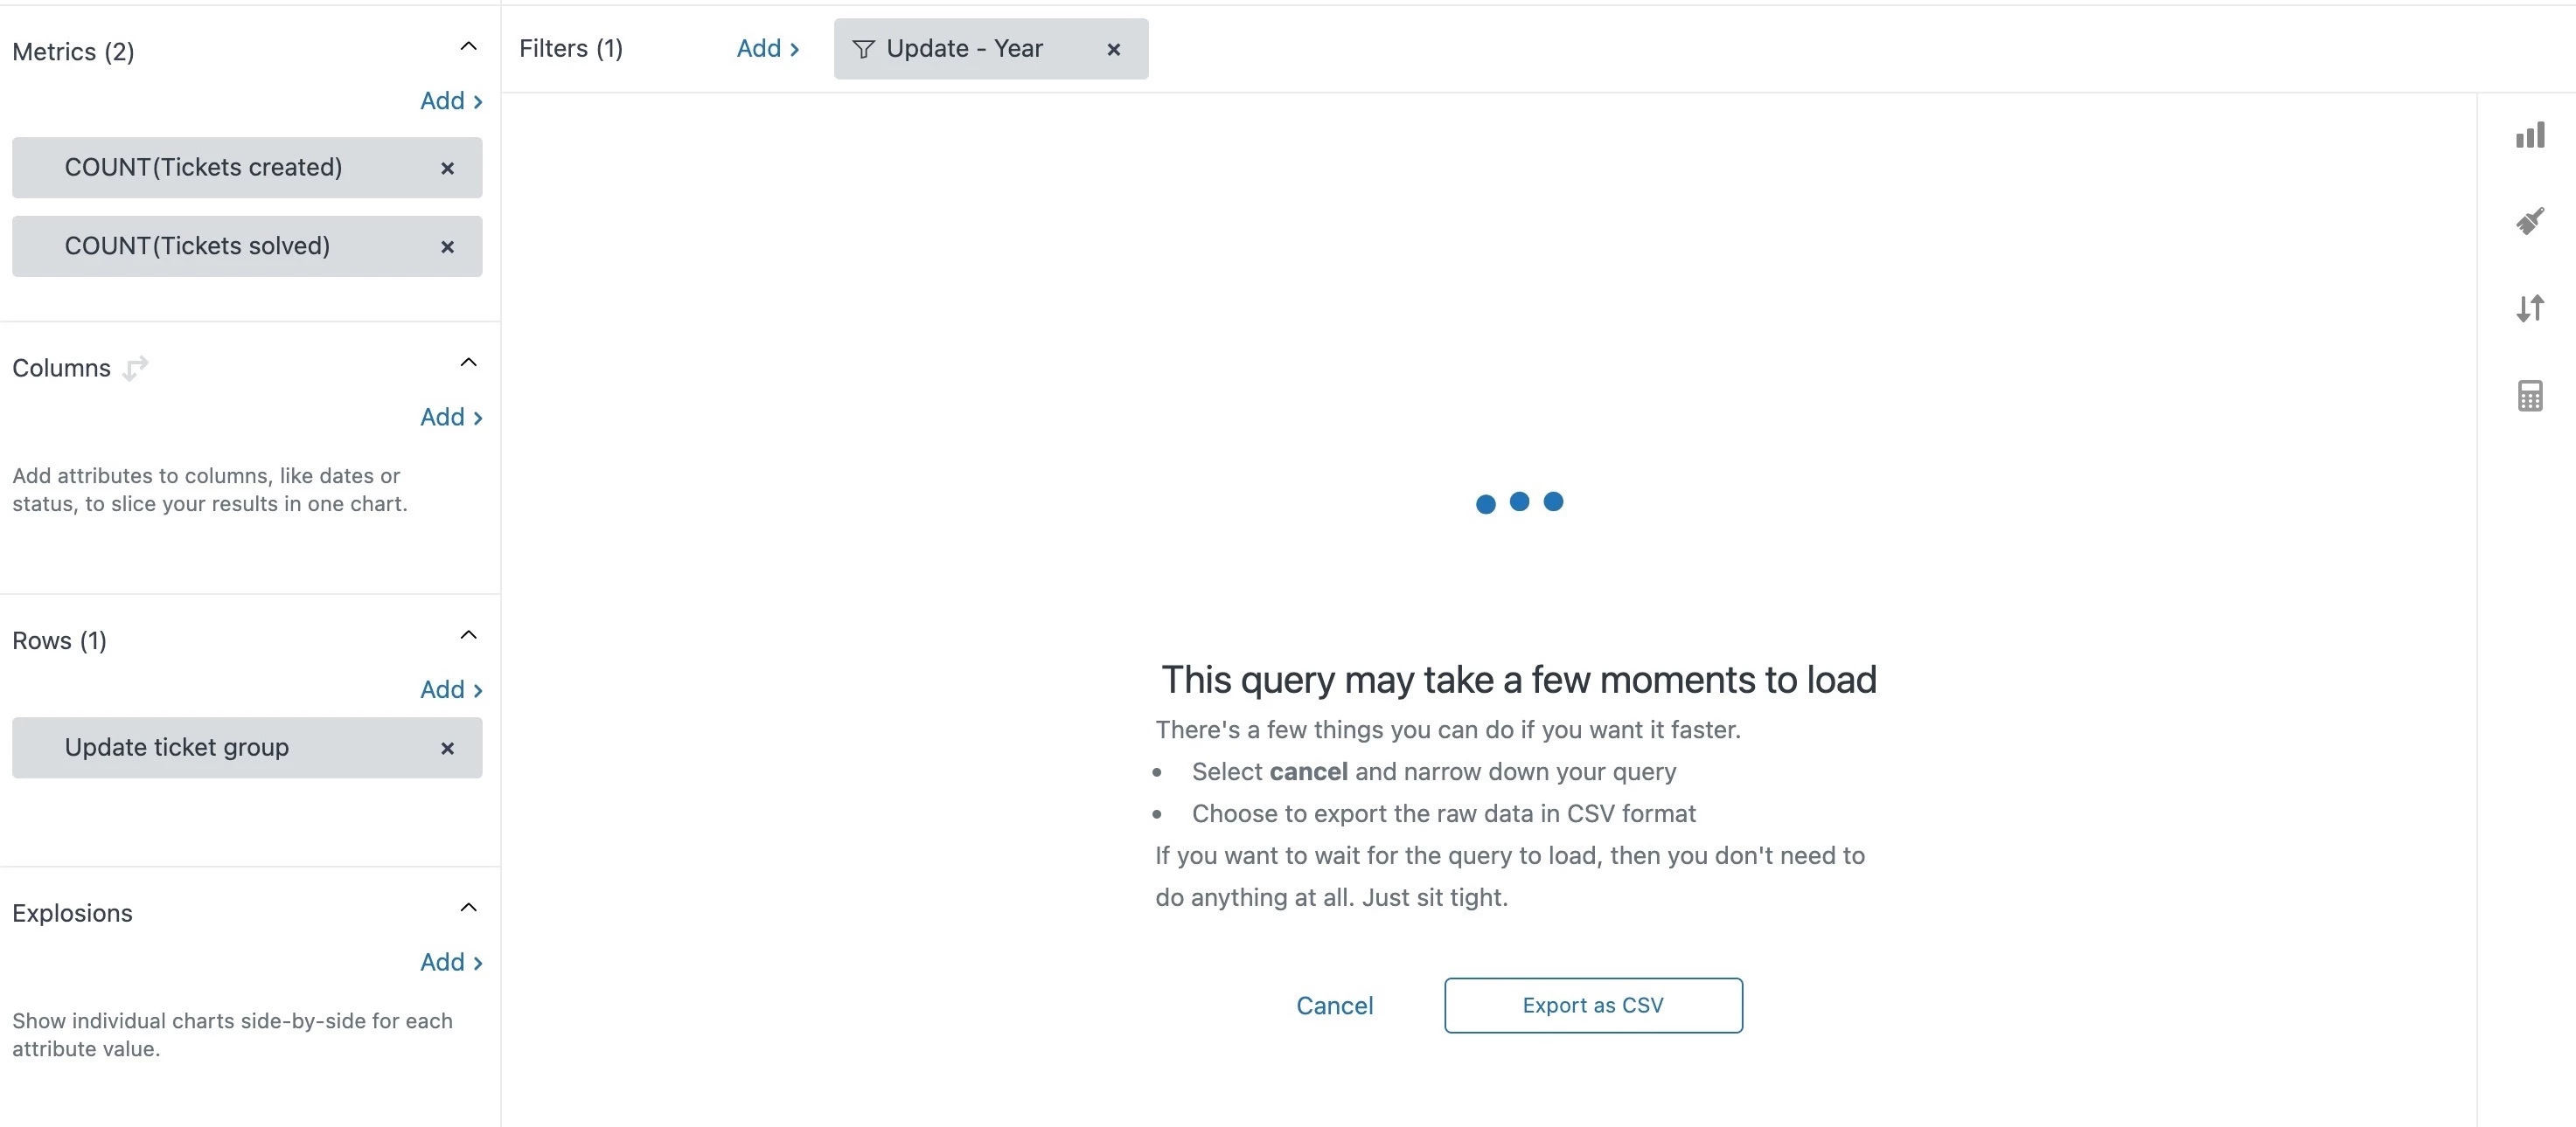
Task: Open the visualization type bar chart icon
Action: click(2530, 135)
